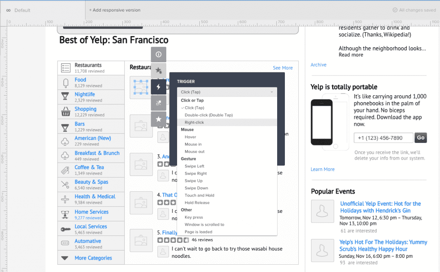This screenshot has height=272, width=440.
Task: Open the Click (Tap) trigger dropdown
Action: click(227, 92)
